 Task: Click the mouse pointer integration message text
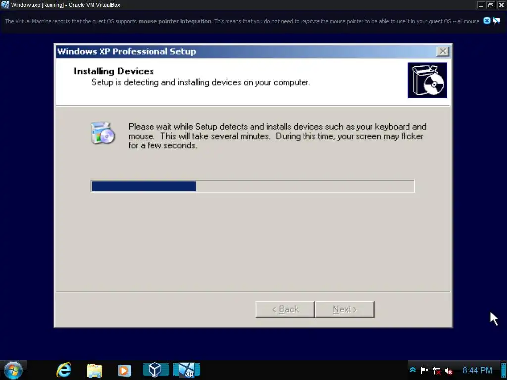click(242, 21)
